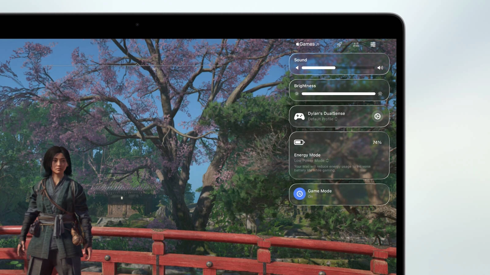Click the blue Game Mode speedometer icon
The width and height of the screenshot is (490, 275).
(x=299, y=194)
